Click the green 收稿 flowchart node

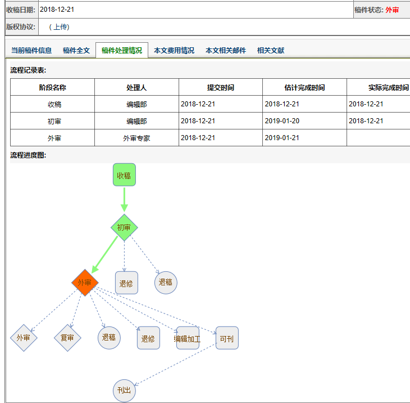(124, 175)
